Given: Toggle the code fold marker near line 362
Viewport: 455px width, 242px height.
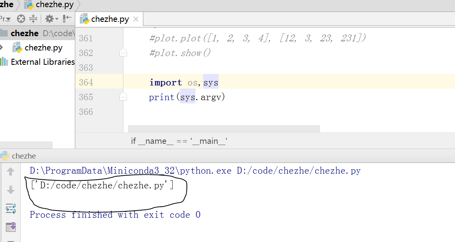Looking at the screenshot, I should [123, 52].
